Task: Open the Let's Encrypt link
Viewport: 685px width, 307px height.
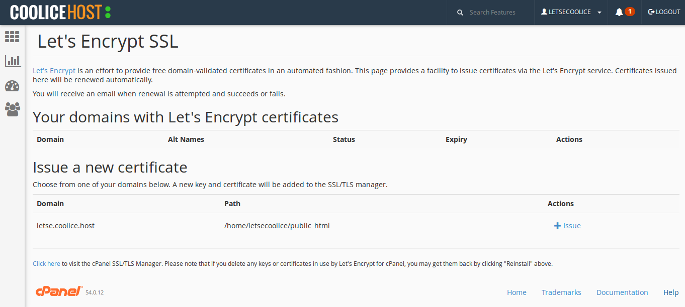Action: click(x=54, y=71)
